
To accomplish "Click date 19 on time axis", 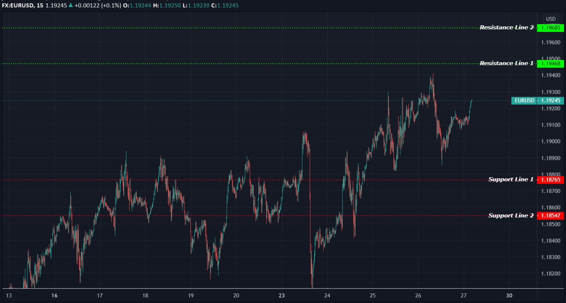I will click(x=191, y=296).
